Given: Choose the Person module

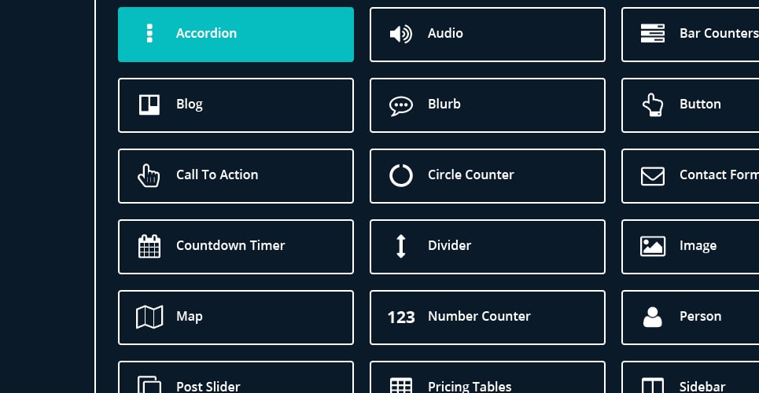Looking at the screenshot, I should coord(691,318).
